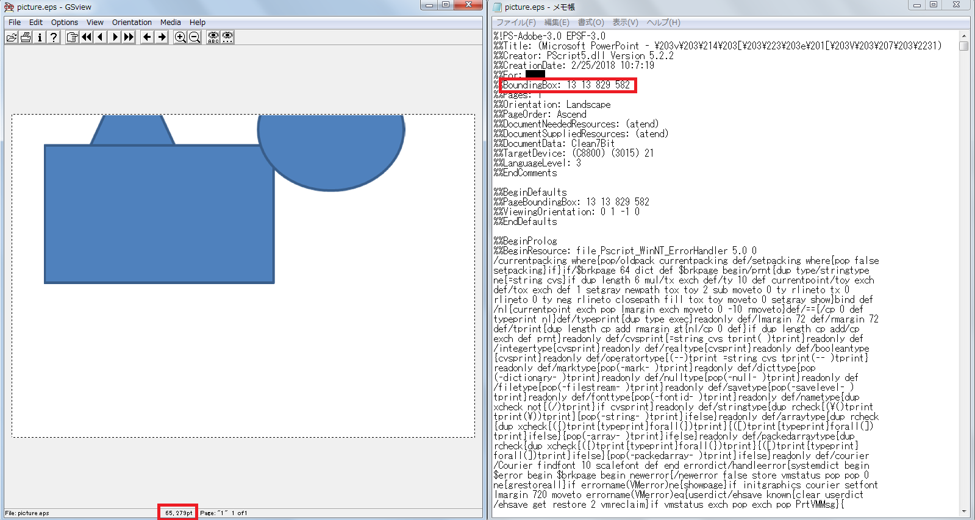Click the '%%Title: (Microsoft PowerPoint' line
Image resolution: width=975 pixels, height=520 pixels.
pos(718,46)
